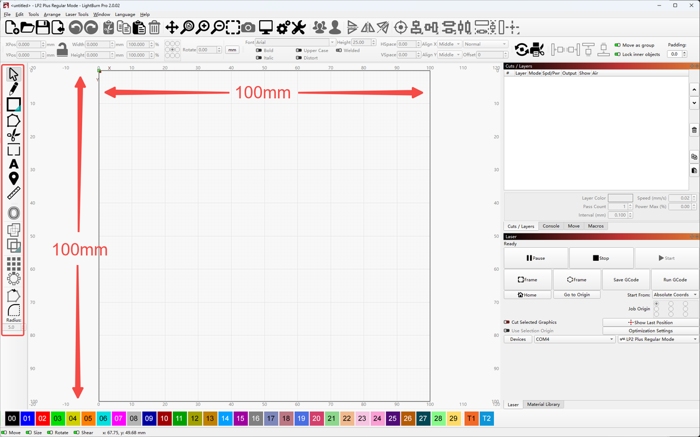The image size is (700, 437).
Task: Delete selection with trash can icon
Action: 154,27
